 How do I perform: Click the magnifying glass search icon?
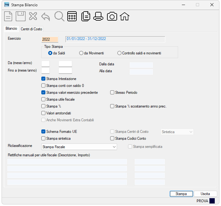(x=59, y=16)
